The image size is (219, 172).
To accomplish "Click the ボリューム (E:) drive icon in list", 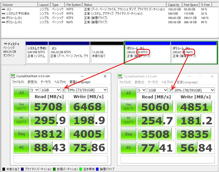I will tap(4, 18).
